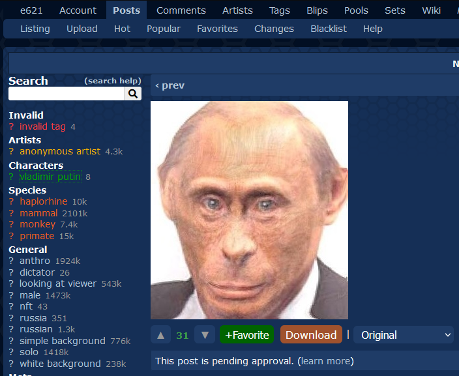This screenshot has height=376, width=459.
Task: Click the monkey species tag
Action: pos(37,224)
